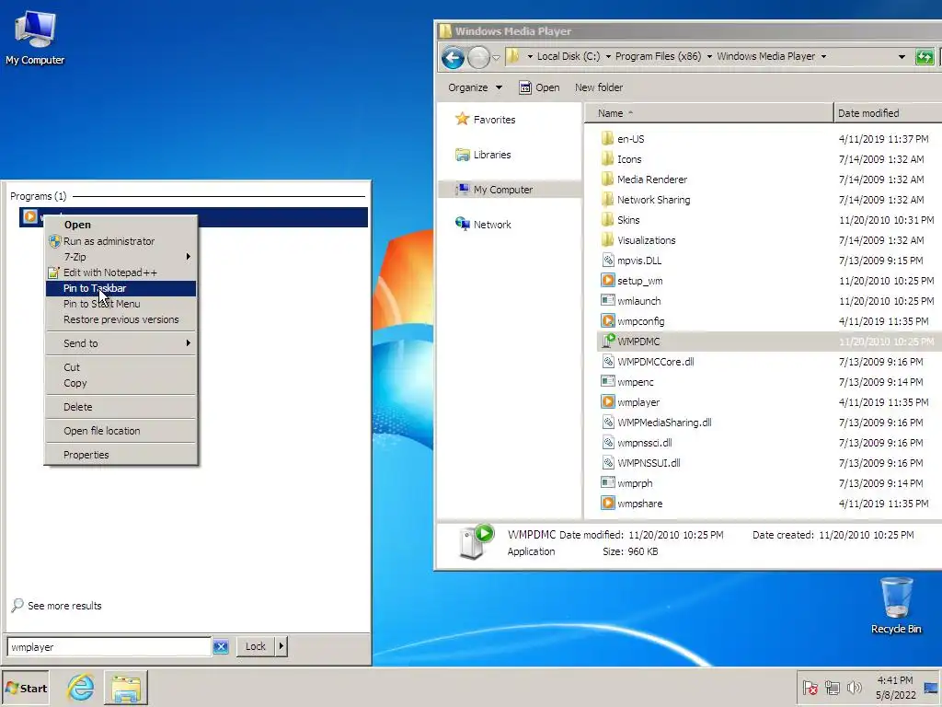This screenshot has height=707, width=942.
Task: Open the Organize menu
Action: (475, 87)
